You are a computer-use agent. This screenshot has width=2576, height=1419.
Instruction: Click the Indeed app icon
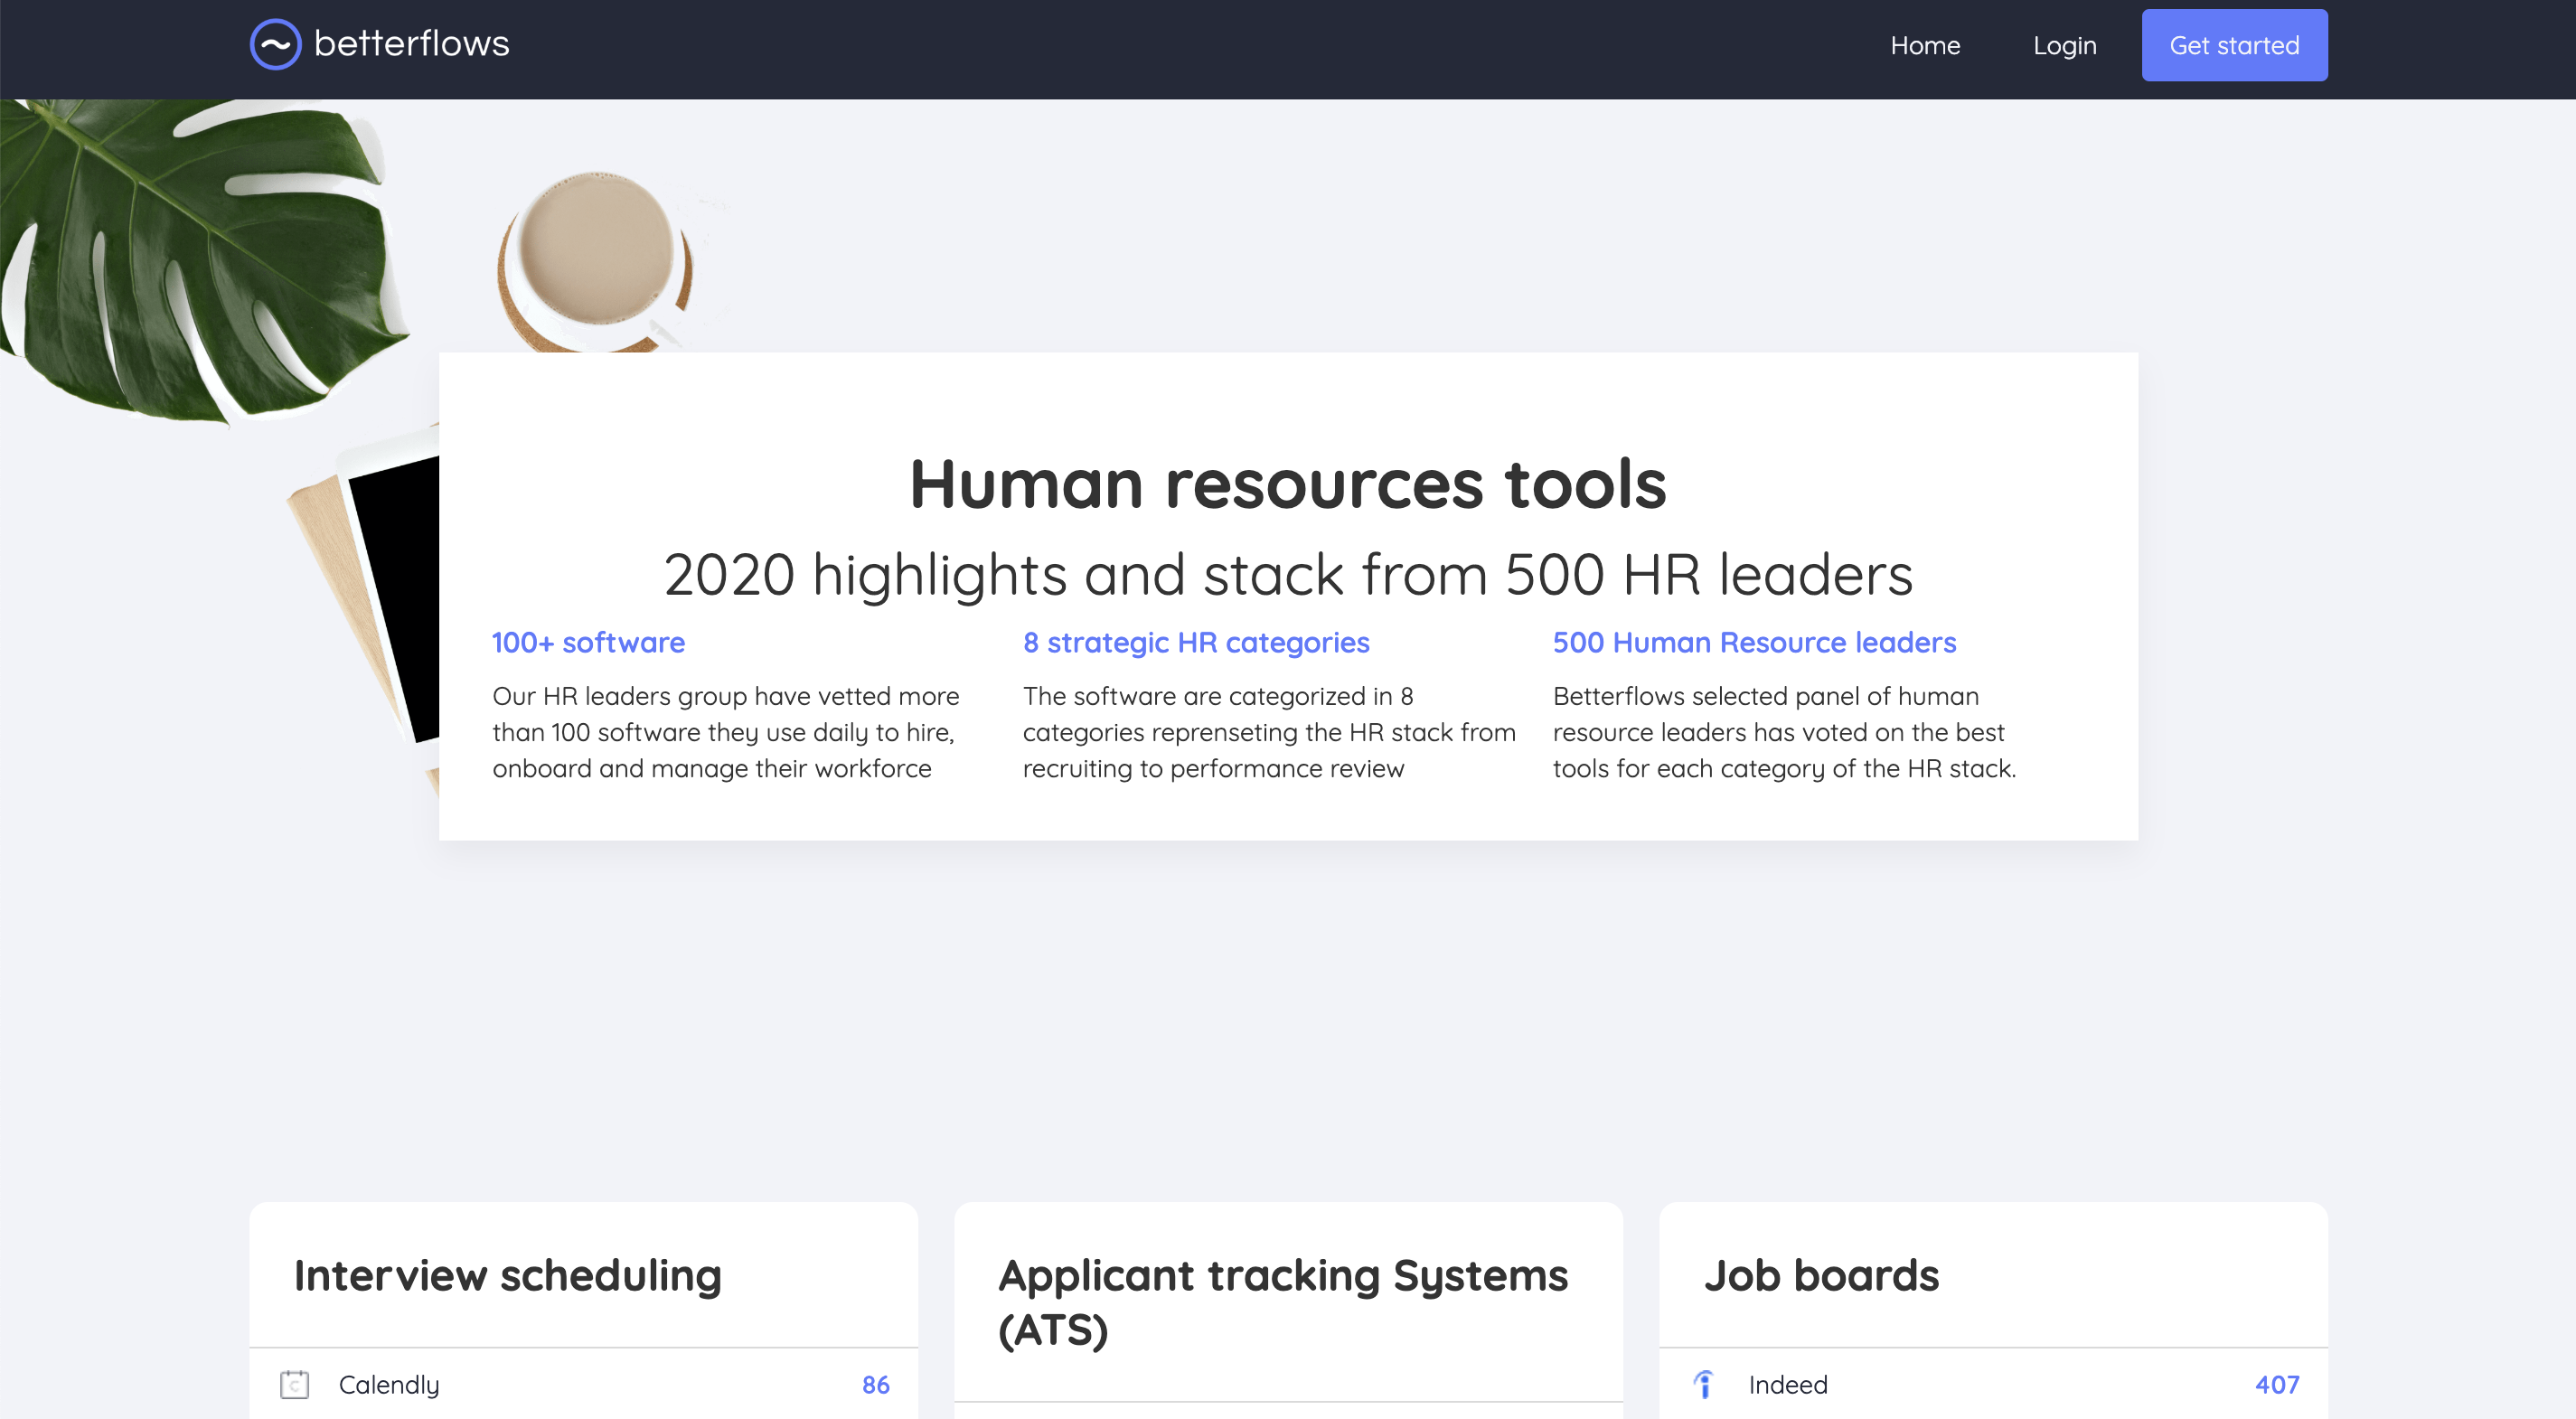(1705, 1384)
